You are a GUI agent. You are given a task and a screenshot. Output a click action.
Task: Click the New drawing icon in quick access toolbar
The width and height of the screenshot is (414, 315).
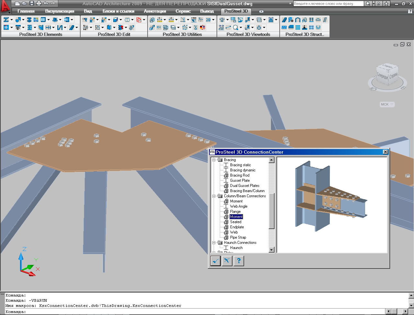tap(17, 4)
